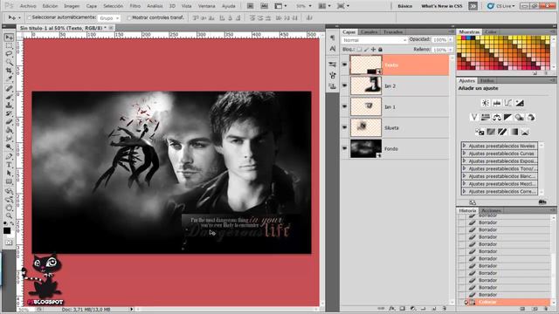Screen dimensions: 559x314
Task: Open the Ventana menu
Action: (x=206, y=6)
